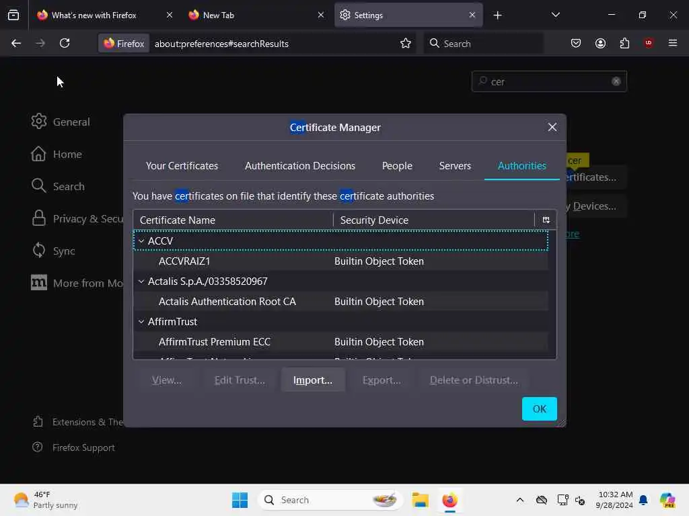689x516 pixels.
Task: Open General settings category
Action: [61, 122]
